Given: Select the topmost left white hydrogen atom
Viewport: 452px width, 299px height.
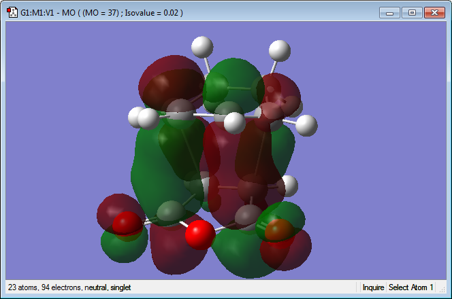Looking at the screenshot, I should click(x=202, y=47).
